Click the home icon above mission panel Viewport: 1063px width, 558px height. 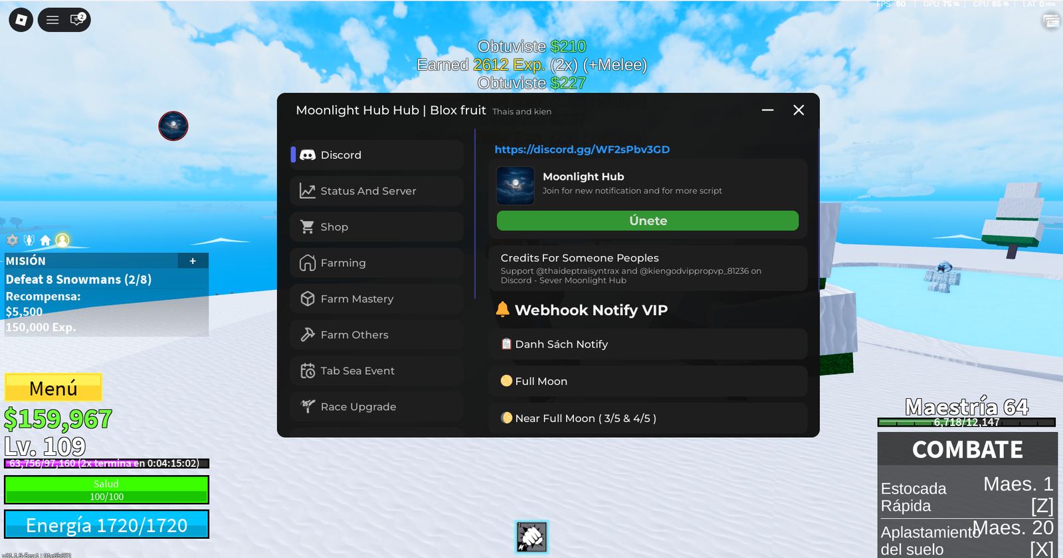[45, 240]
